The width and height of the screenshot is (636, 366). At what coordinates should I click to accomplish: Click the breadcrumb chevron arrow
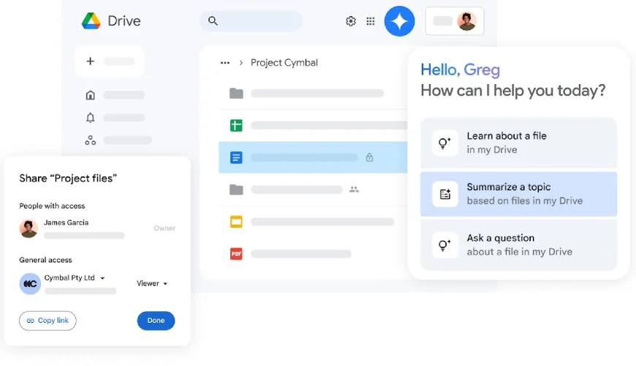[x=241, y=62]
